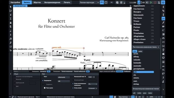174x98 pixels.
Task: Select the hand tool in status bar
Action: click(x=115, y=97)
